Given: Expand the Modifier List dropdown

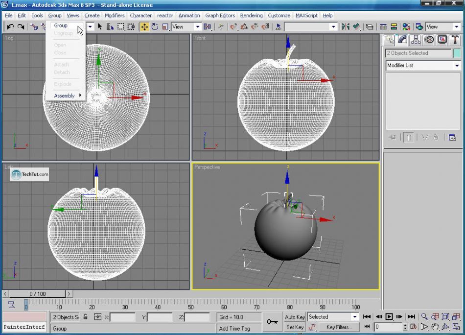Looking at the screenshot, I should pyautogui.click(x=423, y=65).
